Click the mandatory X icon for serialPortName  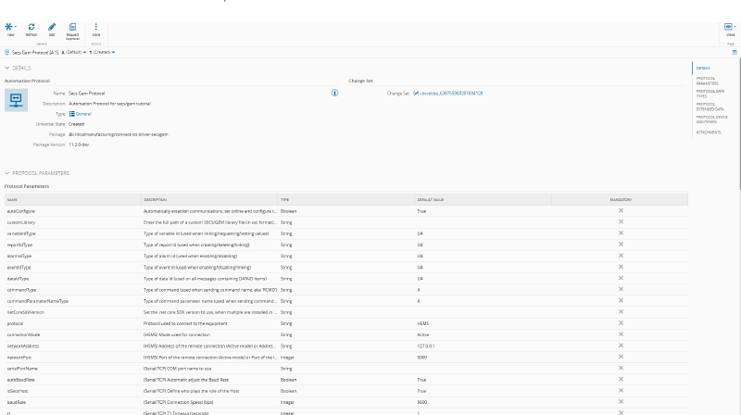click(621, 368)
